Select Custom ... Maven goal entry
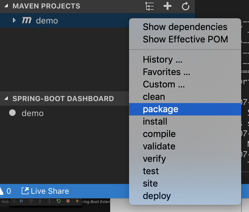The image size is (249, 212). pos(185,84)
